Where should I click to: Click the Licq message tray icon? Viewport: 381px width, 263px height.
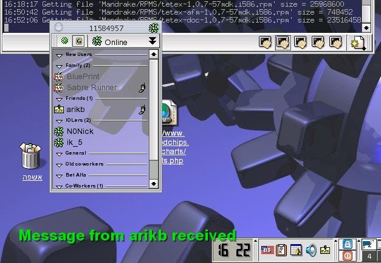tap(325, 250)
